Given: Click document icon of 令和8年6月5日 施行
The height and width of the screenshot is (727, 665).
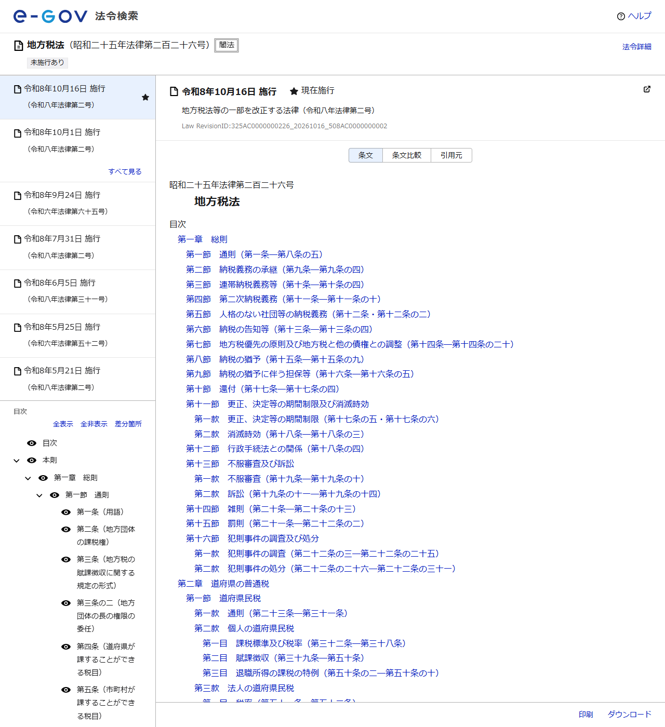Looking at the screenshot, I should 18,284.
